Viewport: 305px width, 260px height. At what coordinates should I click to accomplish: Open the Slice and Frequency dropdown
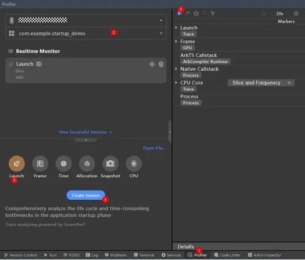[x=261, y=83]
